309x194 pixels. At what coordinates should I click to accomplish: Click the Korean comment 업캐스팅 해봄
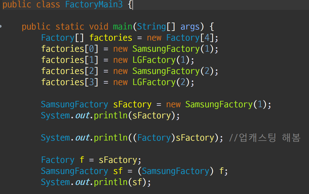pos(265,138)
